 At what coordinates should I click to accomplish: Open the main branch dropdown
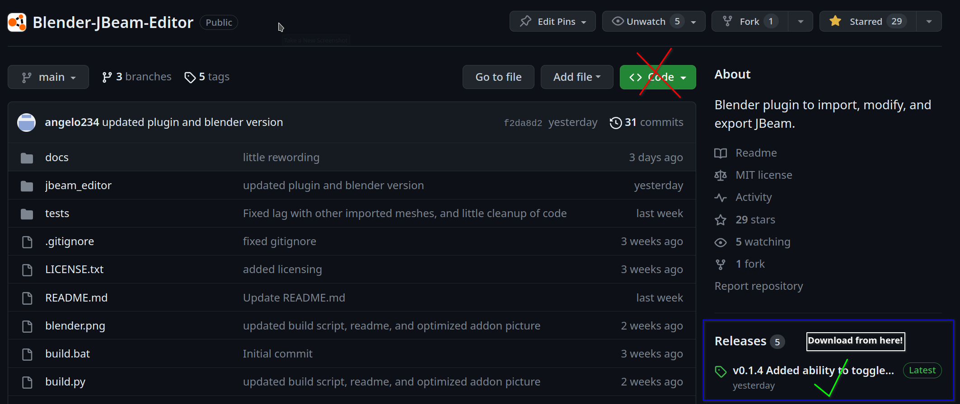[x=48, y=77]
